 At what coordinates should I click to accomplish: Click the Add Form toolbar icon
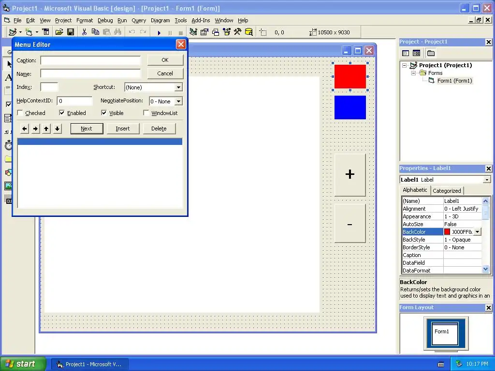pos(29,32)
